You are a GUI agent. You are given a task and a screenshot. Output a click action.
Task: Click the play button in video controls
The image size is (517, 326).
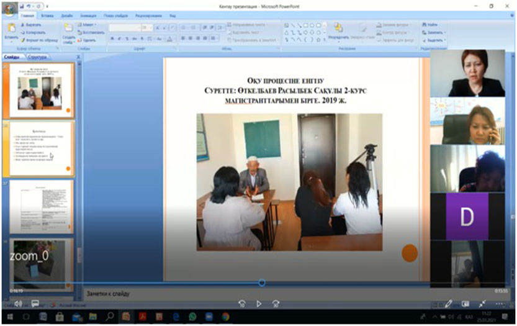[x=259, y=304]
